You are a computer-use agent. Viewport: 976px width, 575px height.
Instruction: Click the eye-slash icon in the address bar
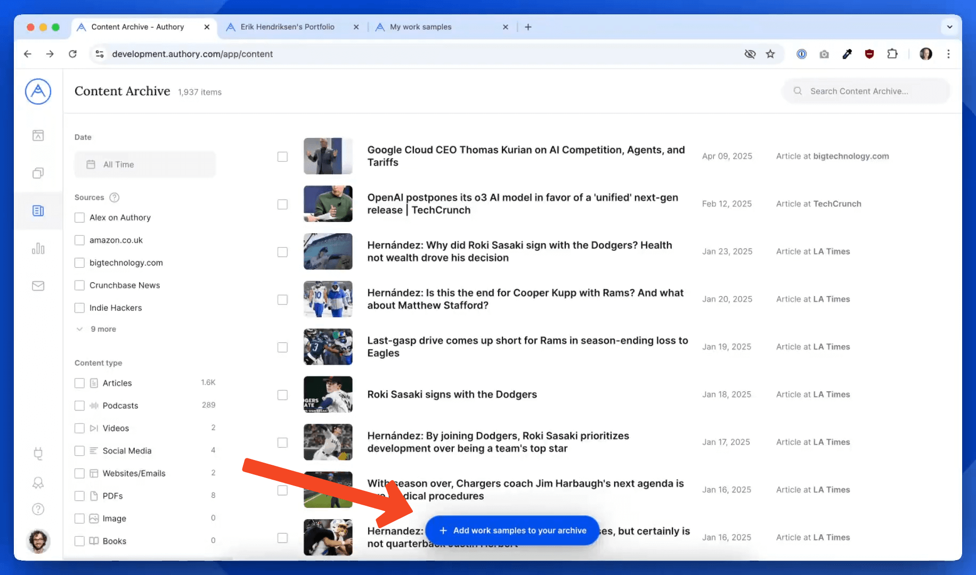pos(750,54)
